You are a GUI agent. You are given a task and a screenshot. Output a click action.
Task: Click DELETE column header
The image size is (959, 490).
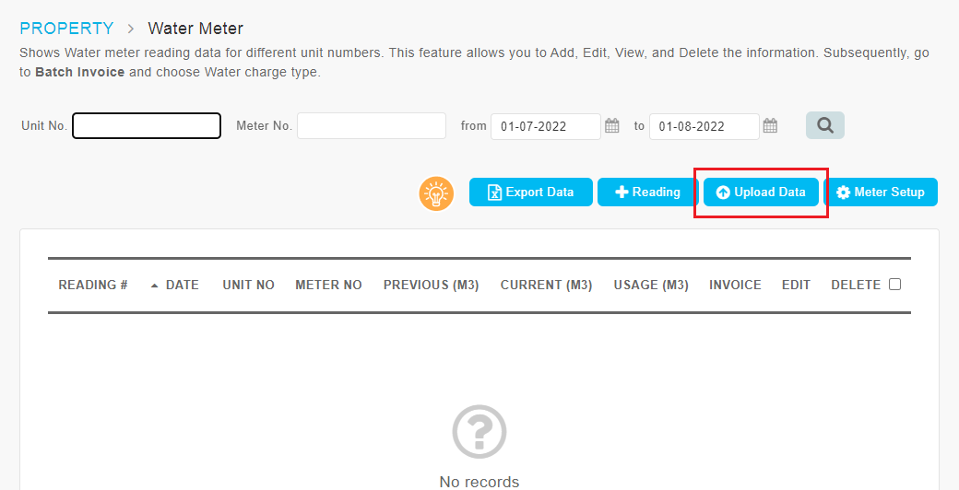pos(856,285)
